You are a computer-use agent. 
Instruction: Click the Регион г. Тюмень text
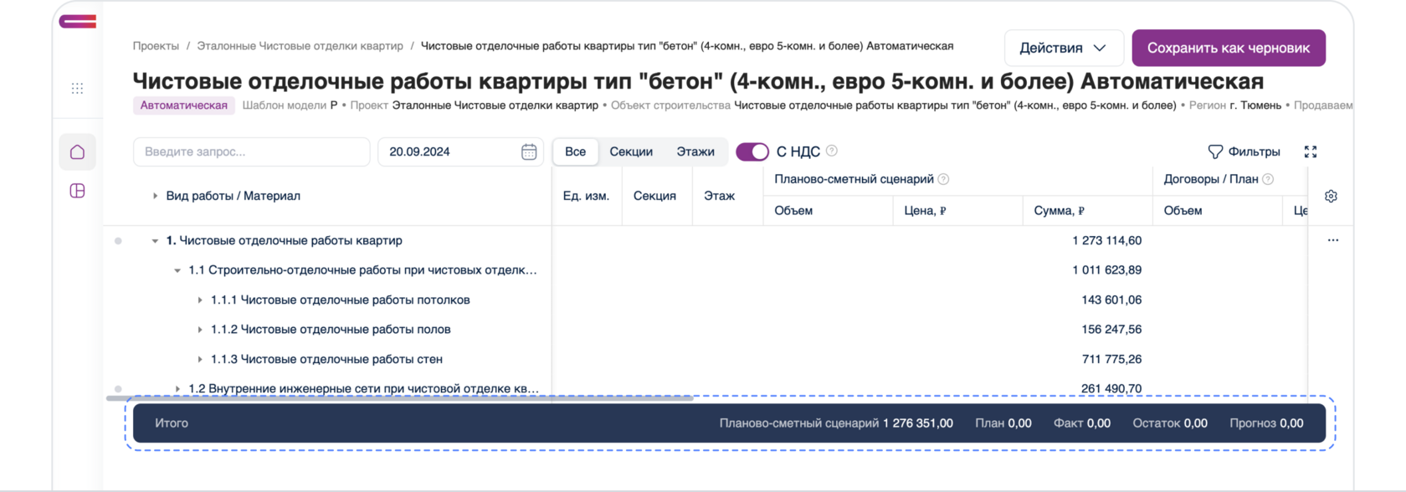point(1236,105)
